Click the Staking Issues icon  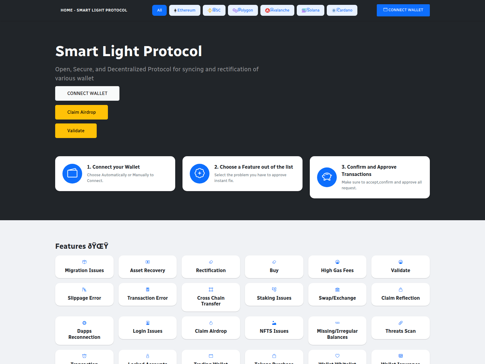click(274, 289)
